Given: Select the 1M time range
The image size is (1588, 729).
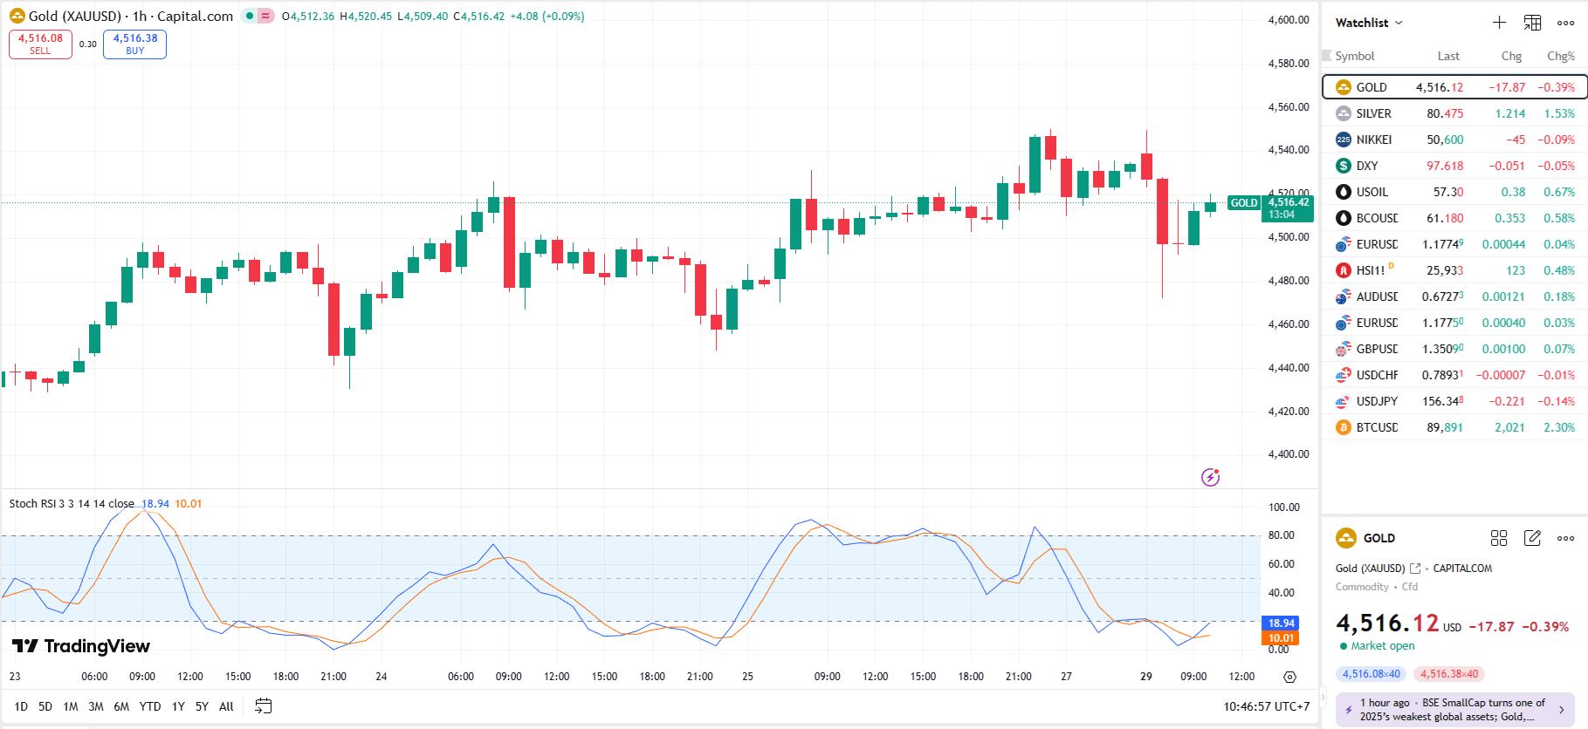Looking at the screenshot, I should coord(71,706).
